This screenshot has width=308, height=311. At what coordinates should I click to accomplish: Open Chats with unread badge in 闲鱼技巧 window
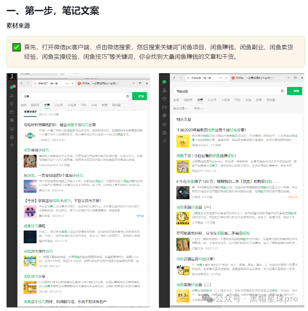tap(12, 87)
